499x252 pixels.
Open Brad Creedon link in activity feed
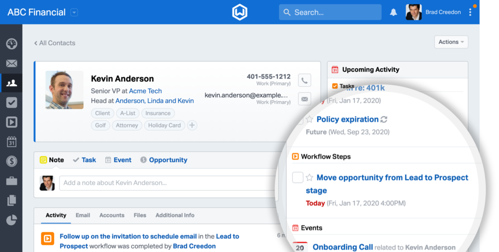coord(194,246)
